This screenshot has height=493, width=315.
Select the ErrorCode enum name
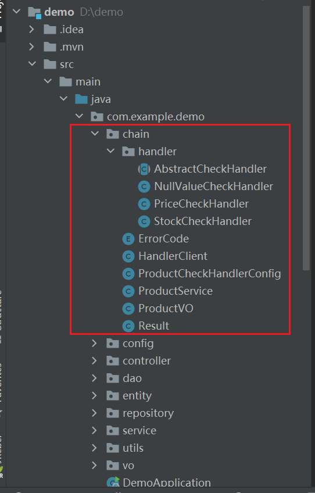(163, 238)
